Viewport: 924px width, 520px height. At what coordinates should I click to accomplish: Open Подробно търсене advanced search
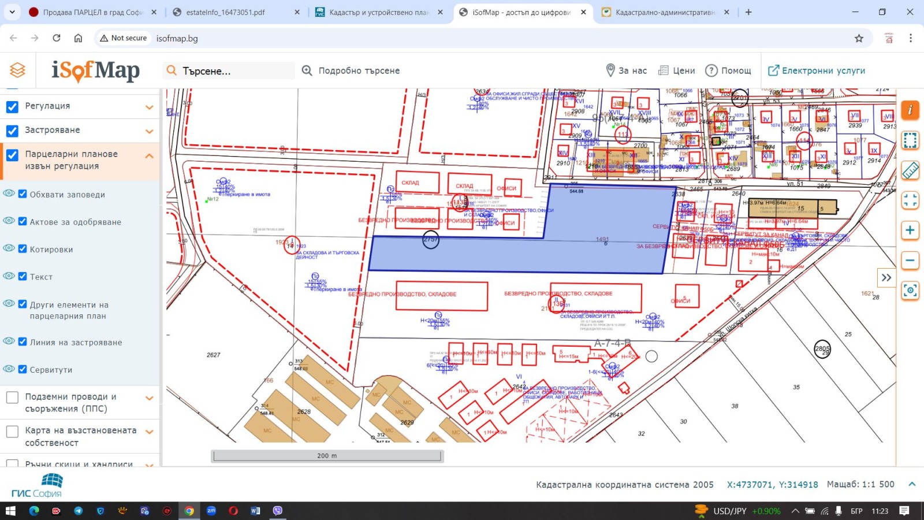point(351,70)
